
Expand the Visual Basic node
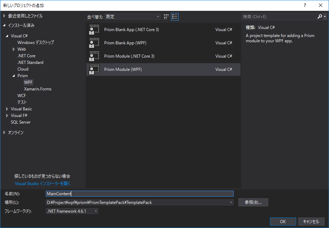pos(7,109)
